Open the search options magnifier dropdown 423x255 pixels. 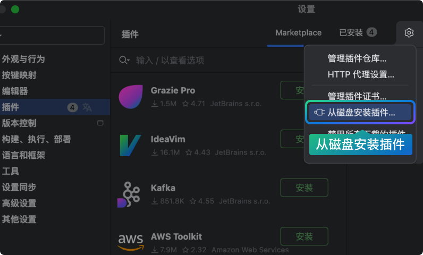tap(124, 60)
